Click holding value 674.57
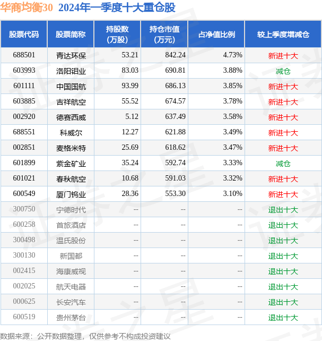The image size is (322, 341). point(175,101)
